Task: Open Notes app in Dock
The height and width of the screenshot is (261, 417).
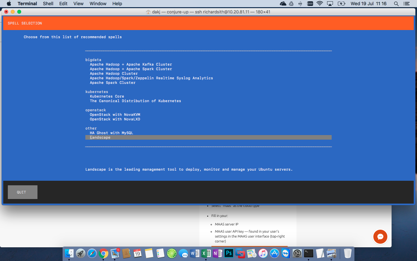Action: click(x=149, y=253)
